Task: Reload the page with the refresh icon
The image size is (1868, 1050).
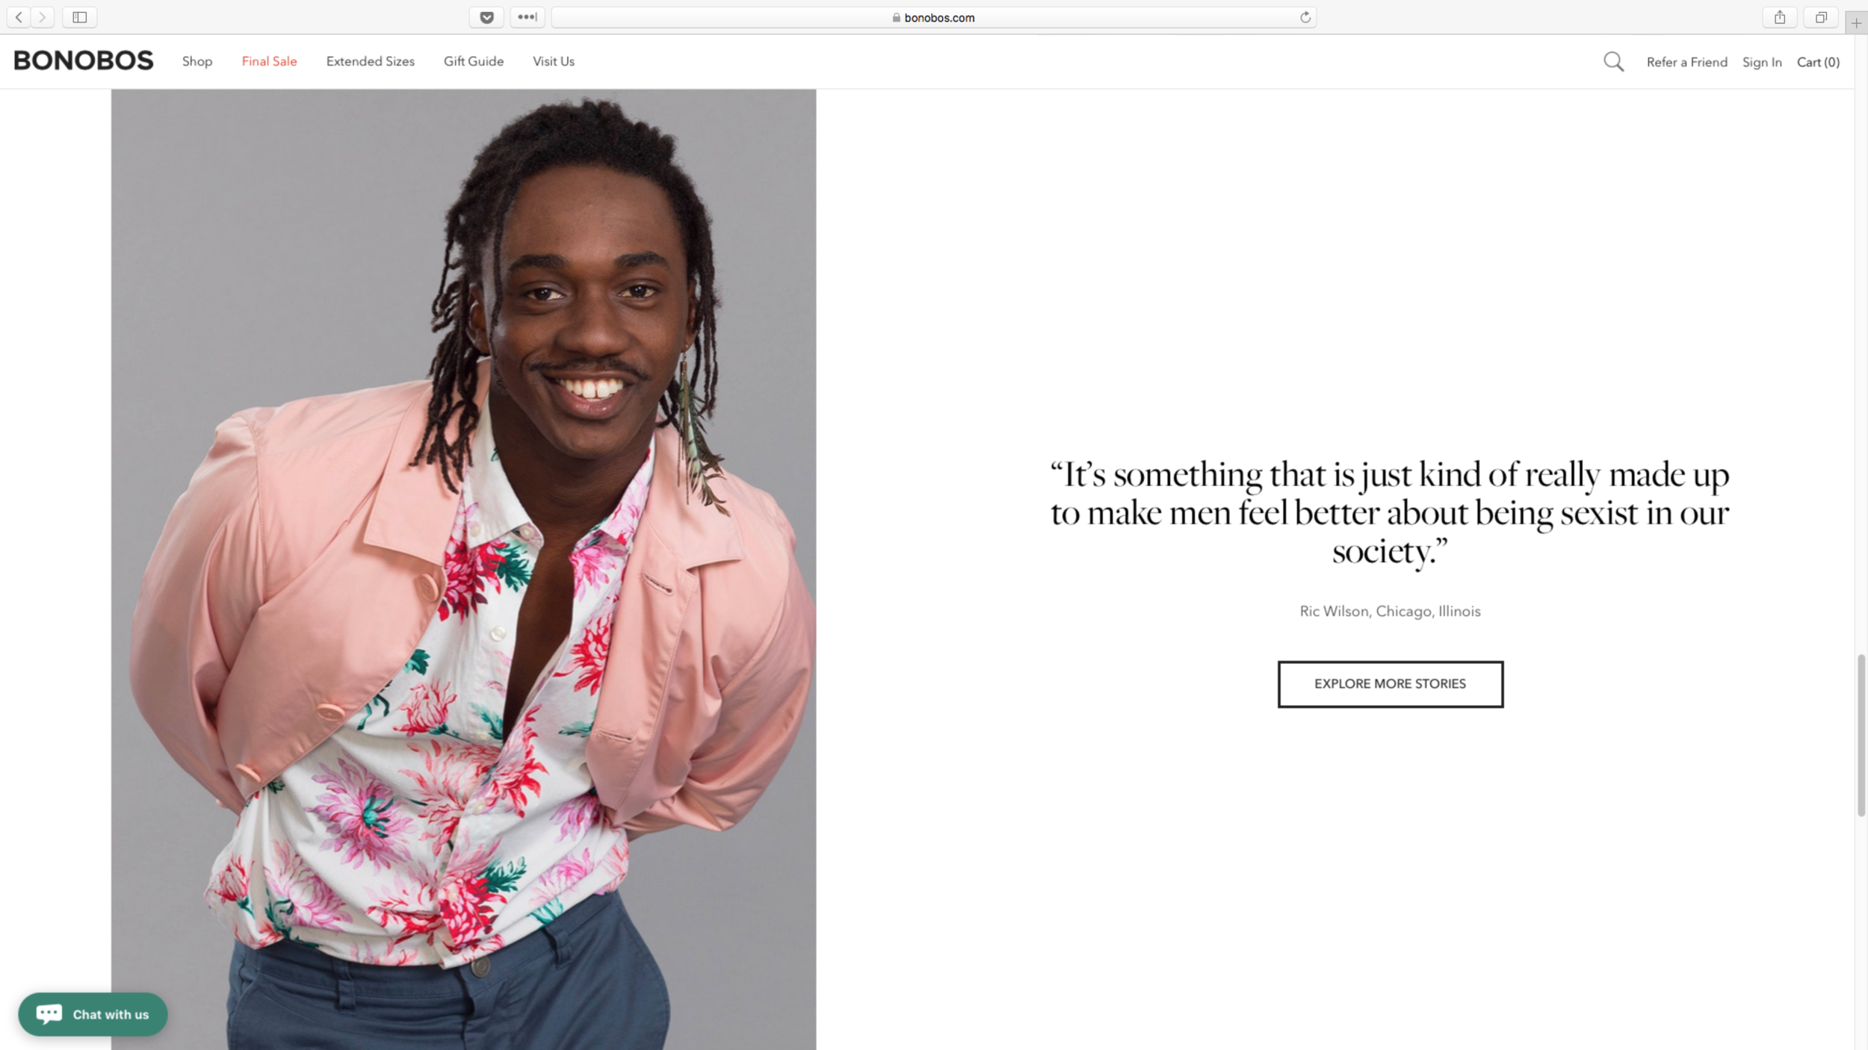Action: pyautogui.click(x=1305, y=17)
